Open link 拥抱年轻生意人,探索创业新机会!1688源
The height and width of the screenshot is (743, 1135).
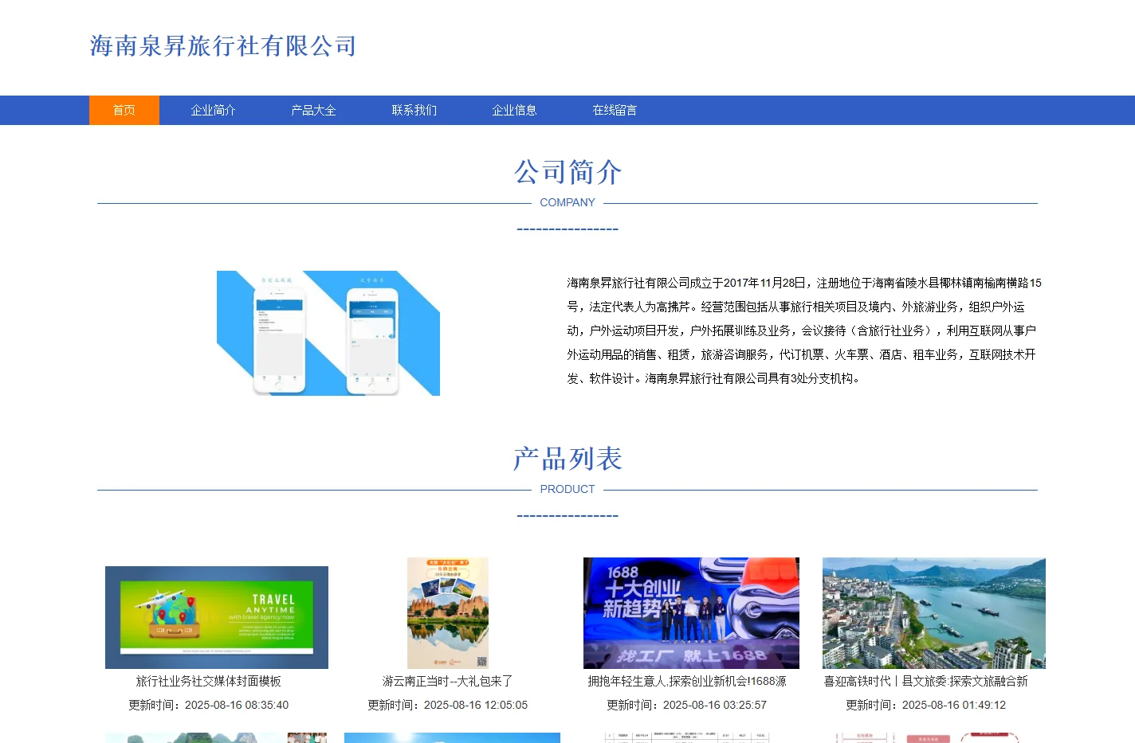click(687, 681)
